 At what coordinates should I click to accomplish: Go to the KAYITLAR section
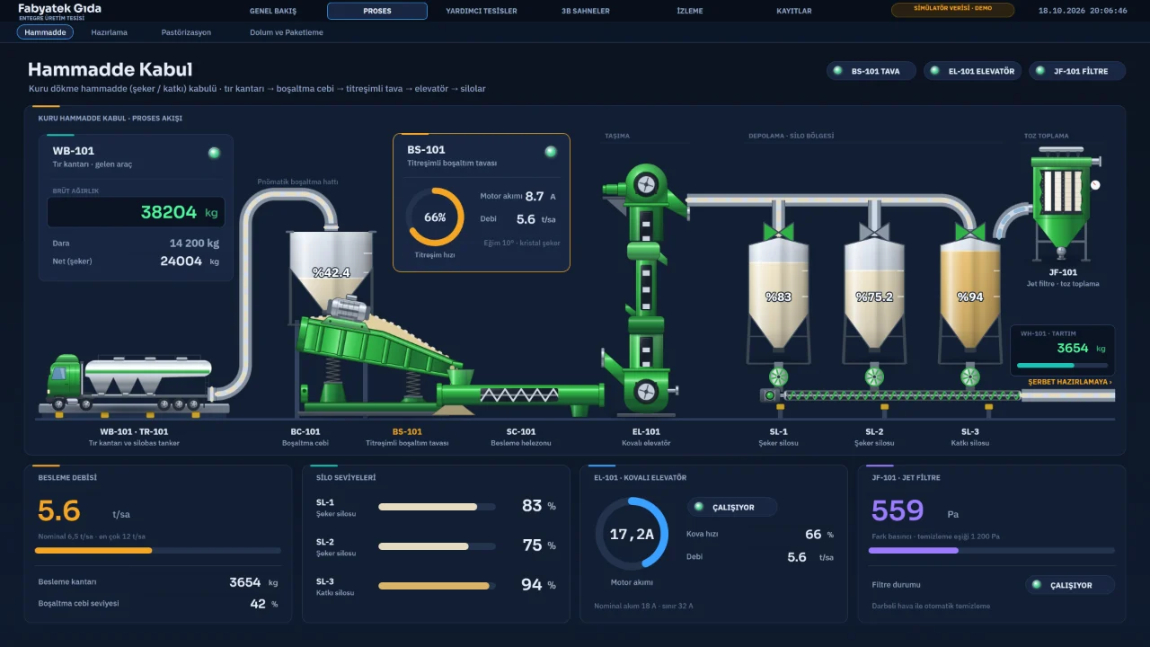pyautogui.click(x=794, y=11)
